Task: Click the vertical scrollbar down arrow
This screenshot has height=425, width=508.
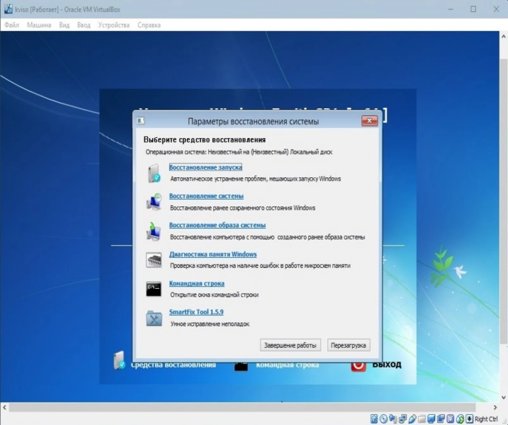Action: [504, 397]
